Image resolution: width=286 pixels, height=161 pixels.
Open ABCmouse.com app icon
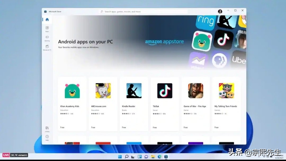coord(103,91)
